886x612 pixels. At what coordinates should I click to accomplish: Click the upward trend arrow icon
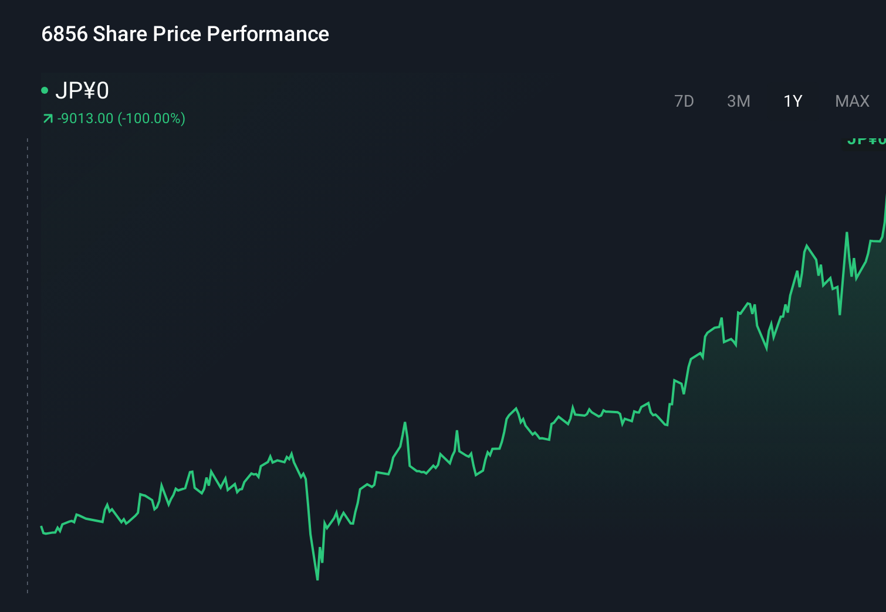(x=47, y=118)
